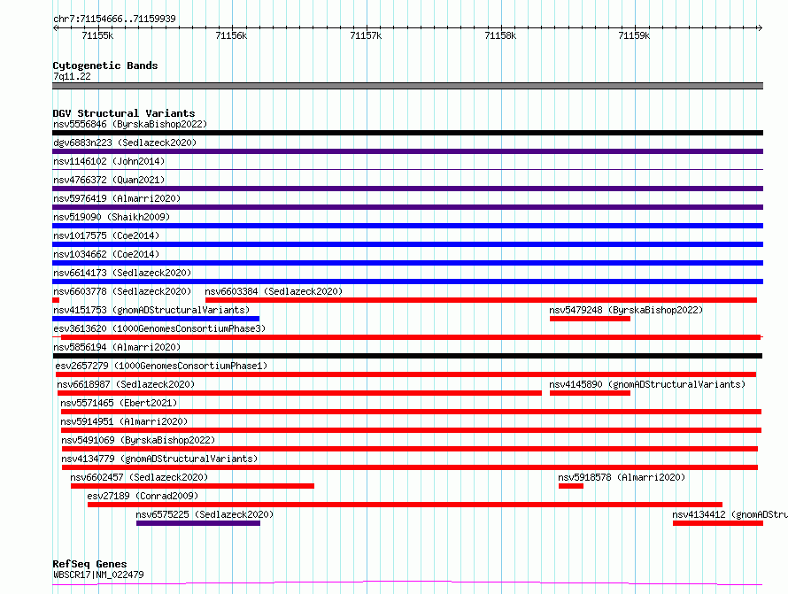The height and width of the screenshot is (594, 788).
Task: Click the 71156k ruler tick label
Action: [x=231, y=35]
